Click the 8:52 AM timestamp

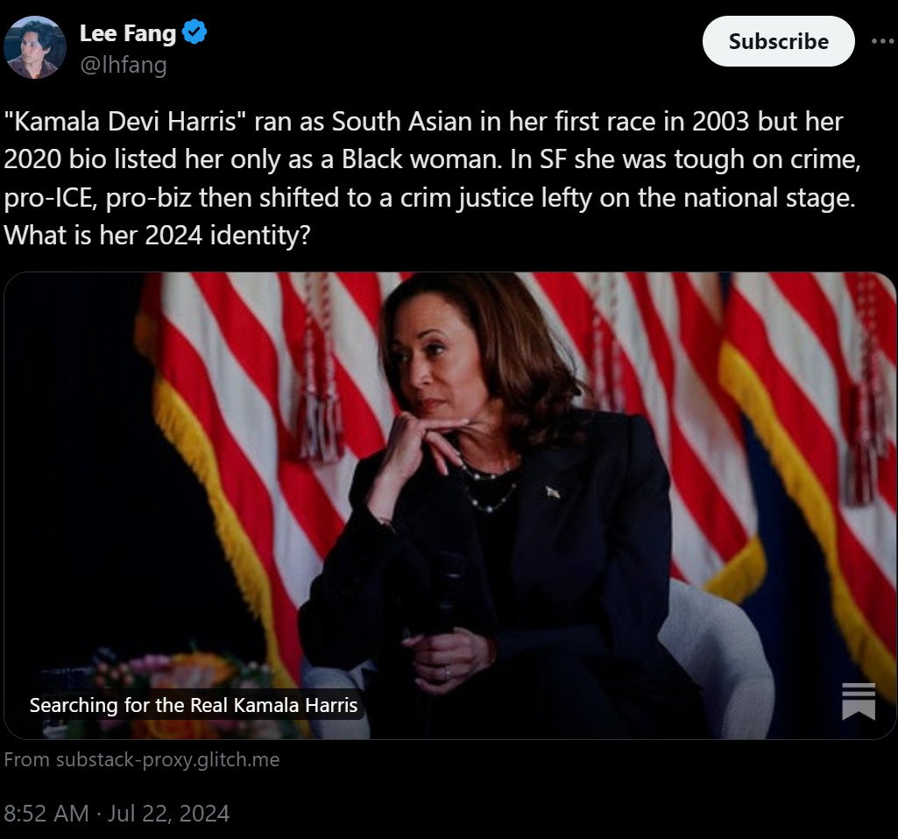point(46,813)
